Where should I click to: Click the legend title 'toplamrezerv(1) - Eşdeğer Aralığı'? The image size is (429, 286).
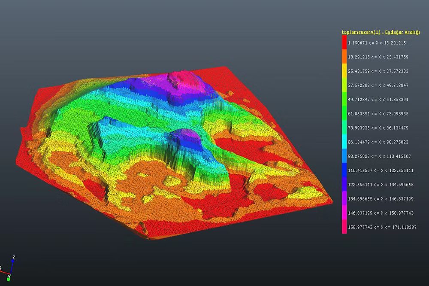point(381,32)
